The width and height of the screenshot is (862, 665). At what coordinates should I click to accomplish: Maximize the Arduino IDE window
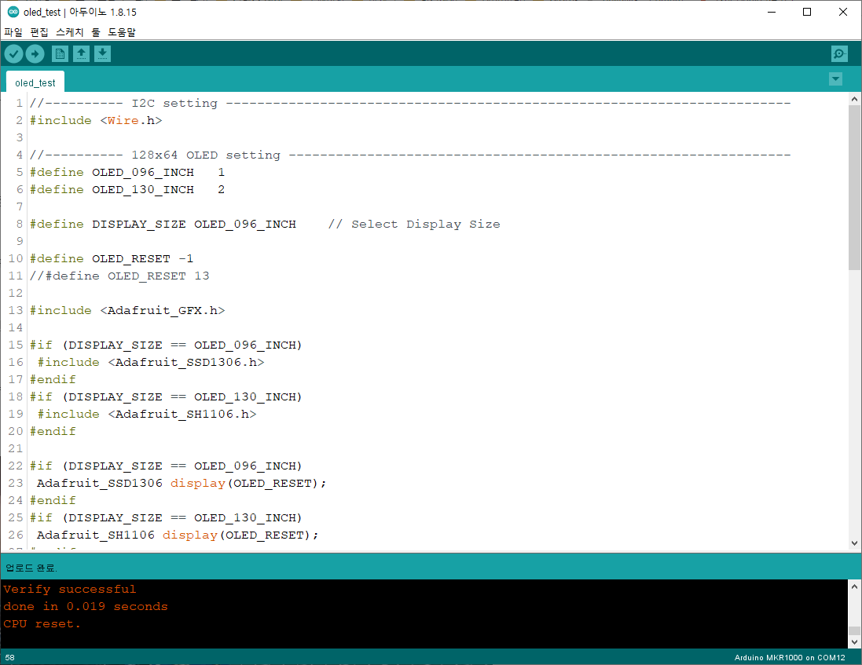click(807, 12)
